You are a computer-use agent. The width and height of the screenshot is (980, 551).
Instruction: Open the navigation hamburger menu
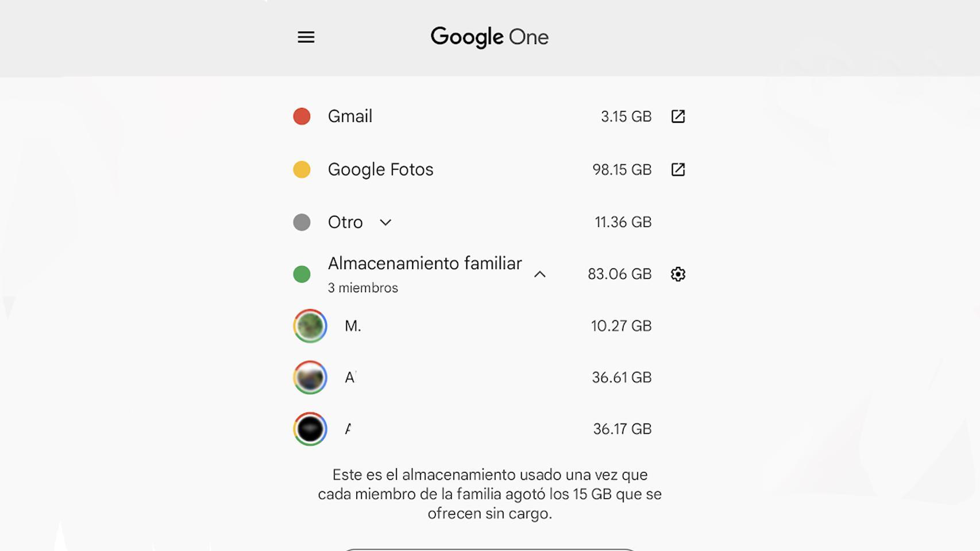coord(306,37)
